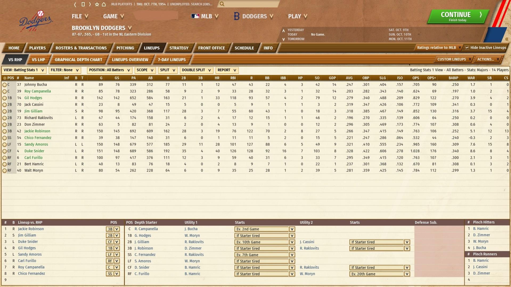Go back with the left arrow navigation icon
This screenshot has height=287, width=511.
coord(75,4)
